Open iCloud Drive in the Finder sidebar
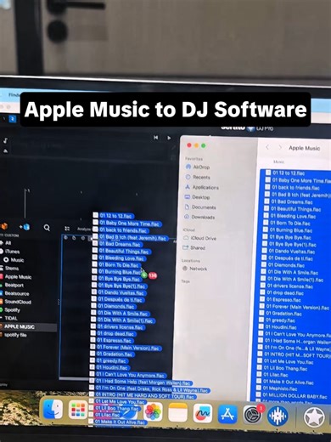This screenshot has width=331, height=442. (x=199, y=238)
